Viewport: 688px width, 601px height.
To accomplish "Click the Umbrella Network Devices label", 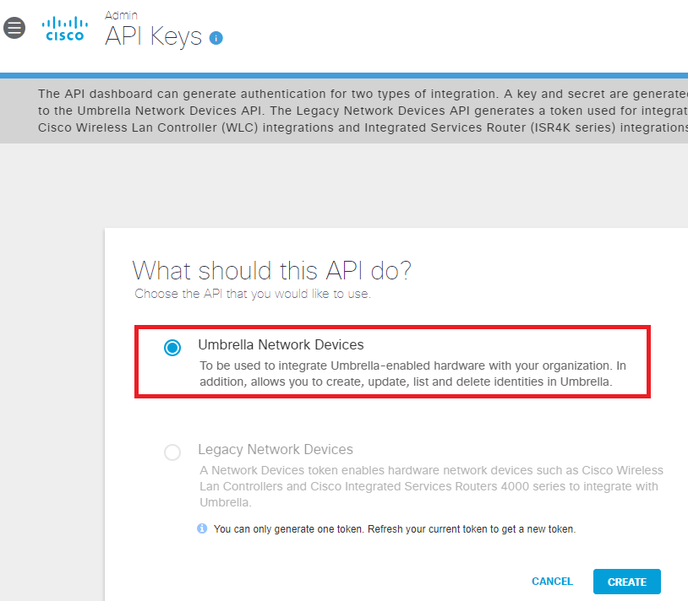I will (281, 344).
